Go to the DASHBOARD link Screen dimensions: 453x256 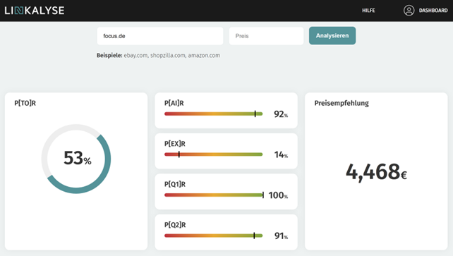tap(433, 11)
